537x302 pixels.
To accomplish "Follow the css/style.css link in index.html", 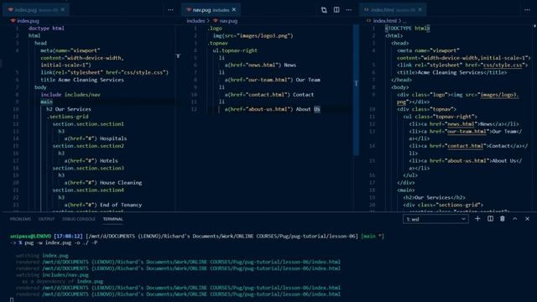I will click(x=503, y=65).
